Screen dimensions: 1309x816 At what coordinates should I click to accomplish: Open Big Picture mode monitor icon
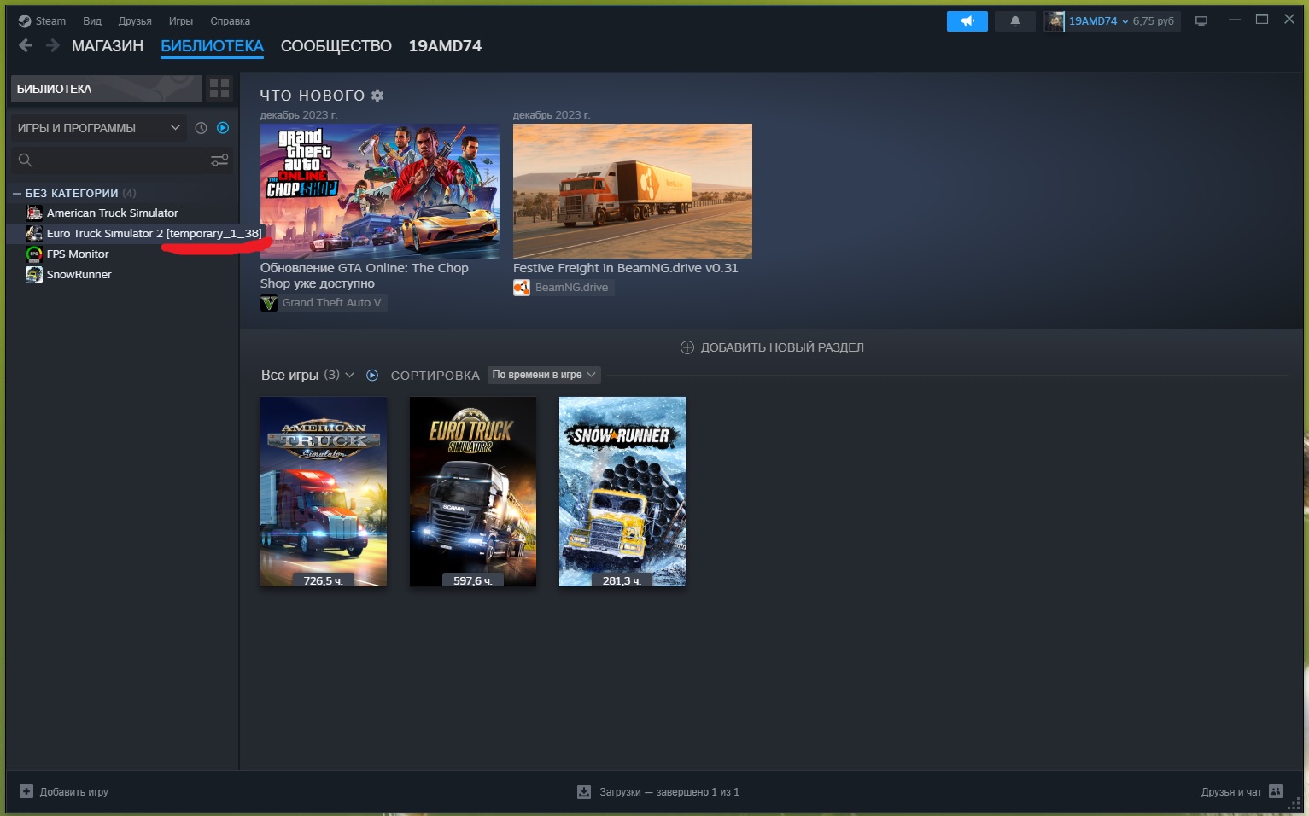(x=1201, y=21)
